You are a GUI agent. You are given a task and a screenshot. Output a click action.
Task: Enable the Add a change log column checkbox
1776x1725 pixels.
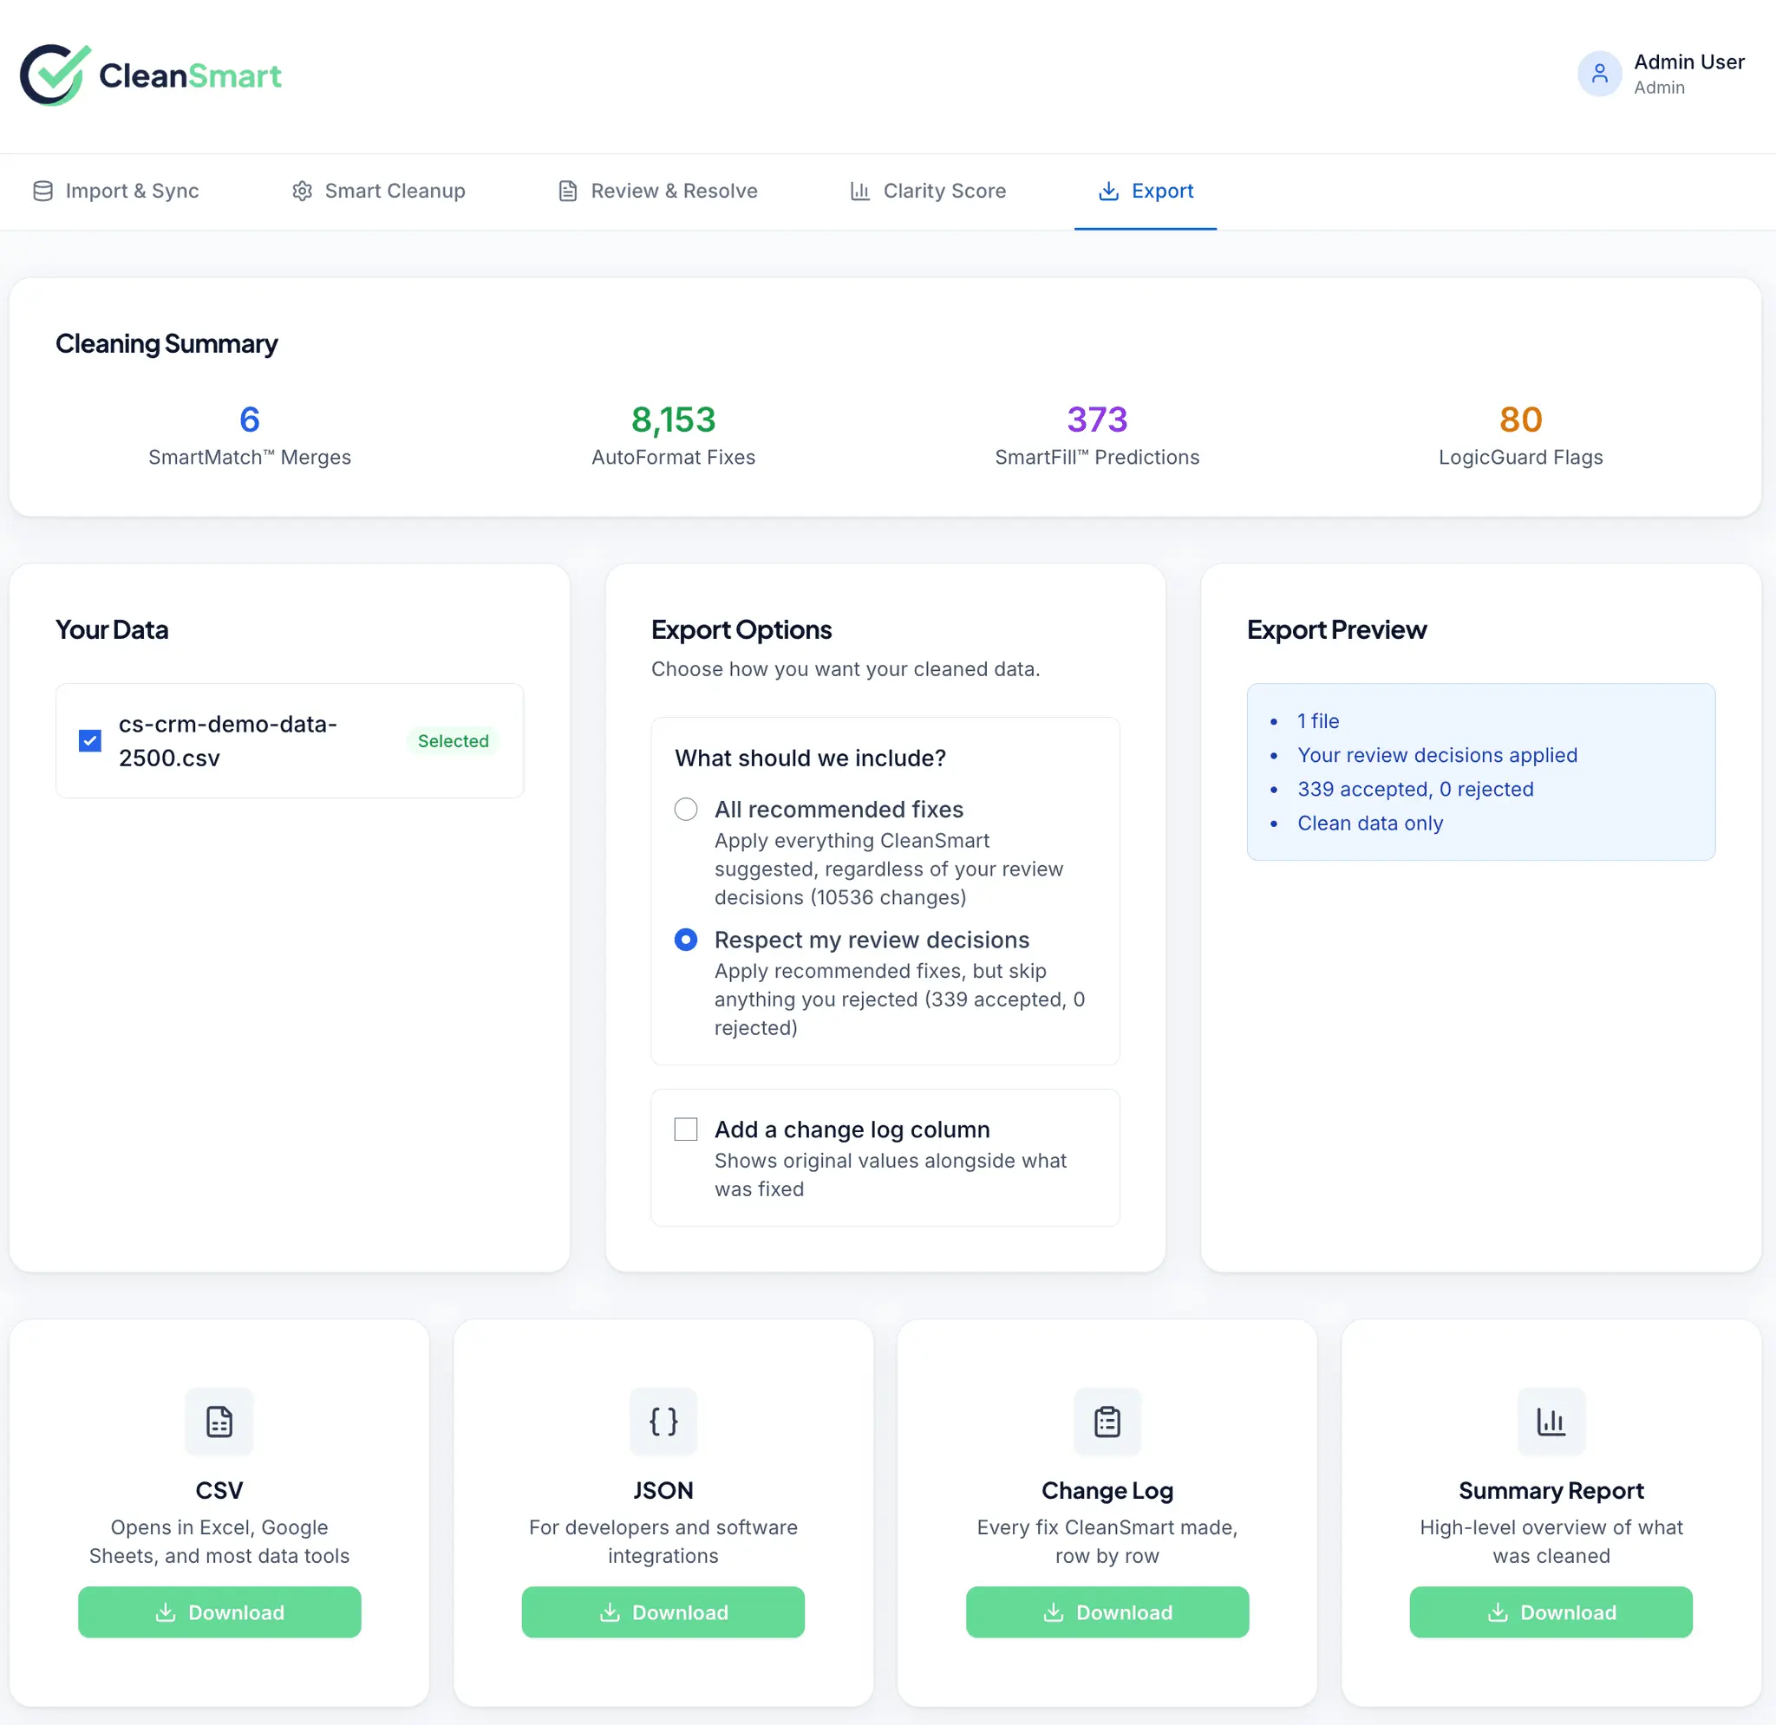(686, 1129)
